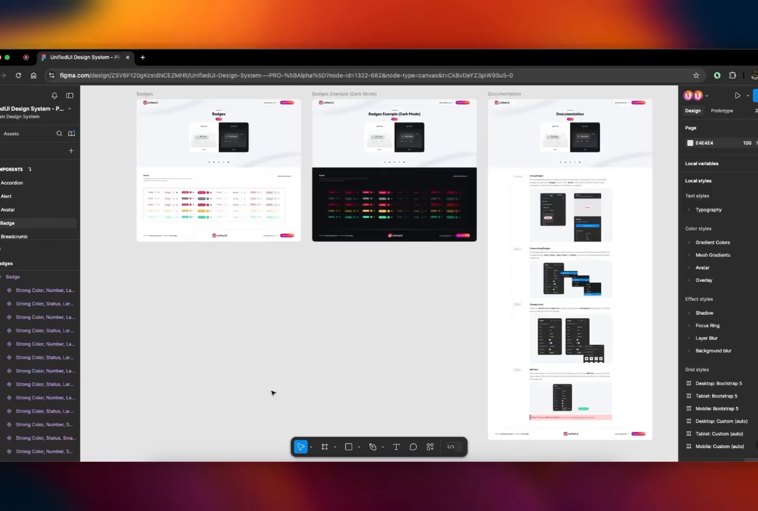Select the Pen tool
This screenshot has width=758, height=511.
(373, 447)
